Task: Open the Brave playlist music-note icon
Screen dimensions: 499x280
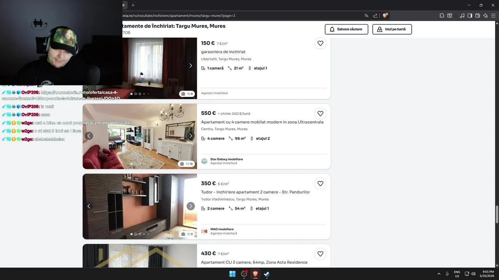Action: 462,16
